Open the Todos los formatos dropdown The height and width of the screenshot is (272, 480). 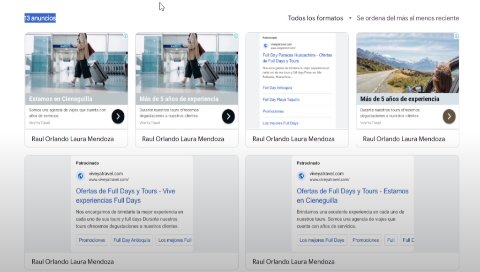point(319,18)
